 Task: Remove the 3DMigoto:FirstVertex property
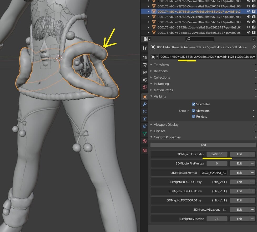click(253, 163)
